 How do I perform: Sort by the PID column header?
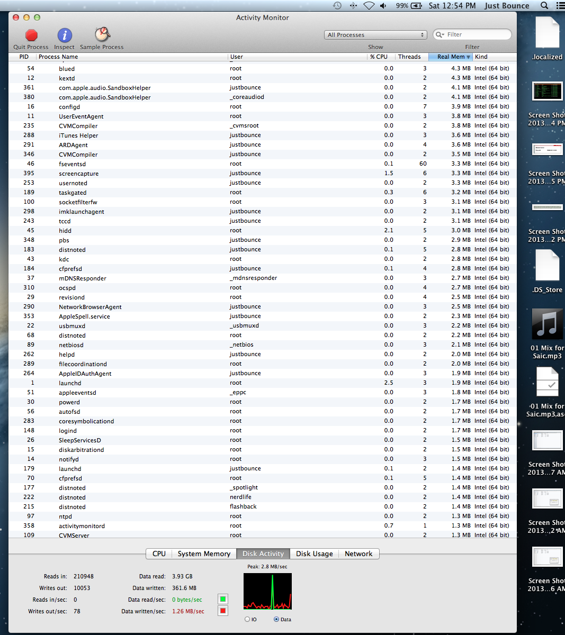22,57
